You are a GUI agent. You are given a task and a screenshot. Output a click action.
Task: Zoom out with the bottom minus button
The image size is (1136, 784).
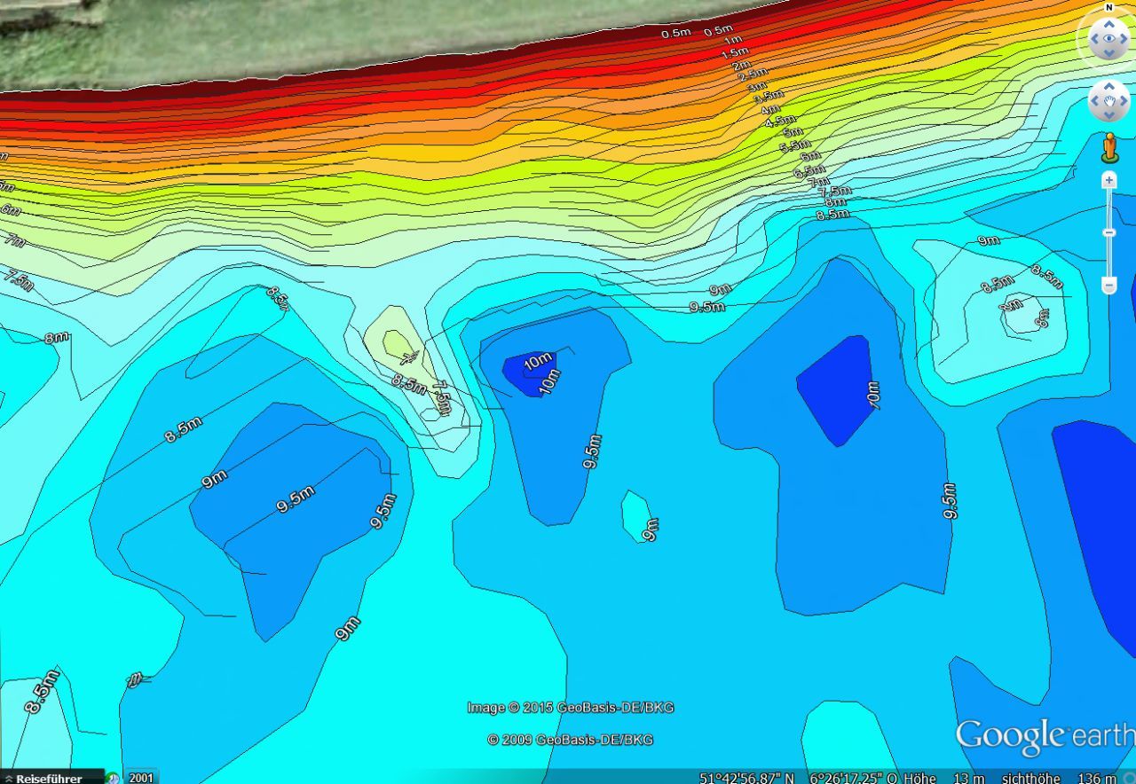pyautogui.click(x=1108, y=286)
